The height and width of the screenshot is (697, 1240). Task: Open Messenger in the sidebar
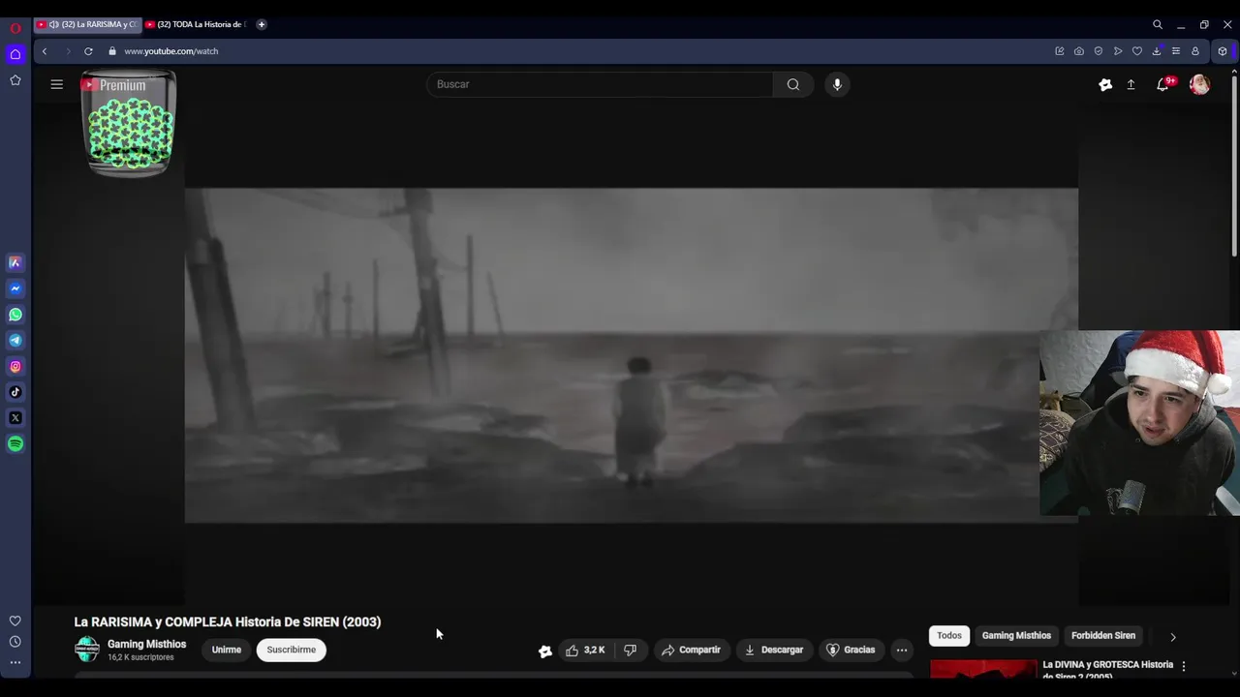[15, 288]
